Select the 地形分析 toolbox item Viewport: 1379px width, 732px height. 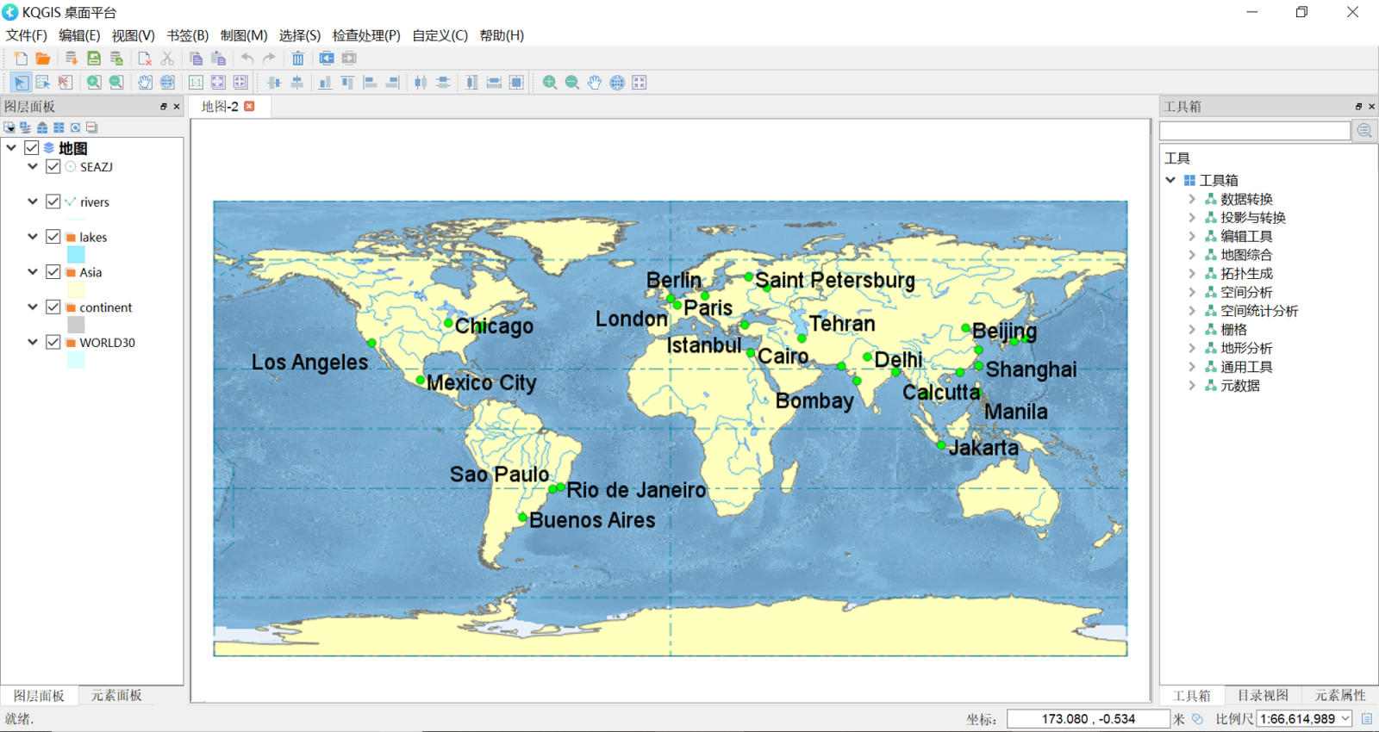coord(1246,349)
